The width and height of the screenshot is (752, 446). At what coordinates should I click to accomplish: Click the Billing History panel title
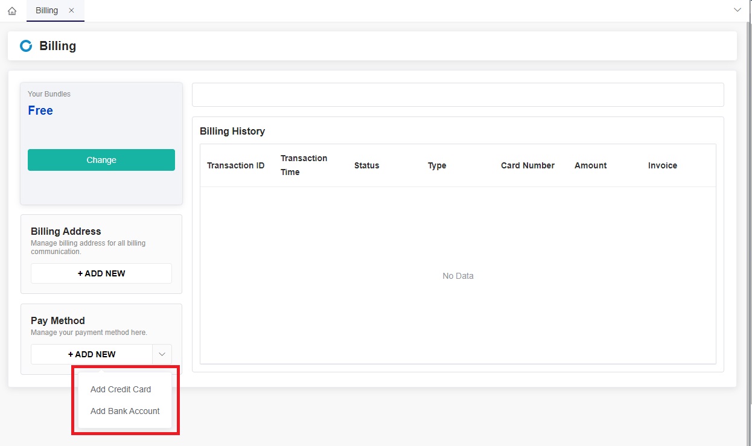232,131
